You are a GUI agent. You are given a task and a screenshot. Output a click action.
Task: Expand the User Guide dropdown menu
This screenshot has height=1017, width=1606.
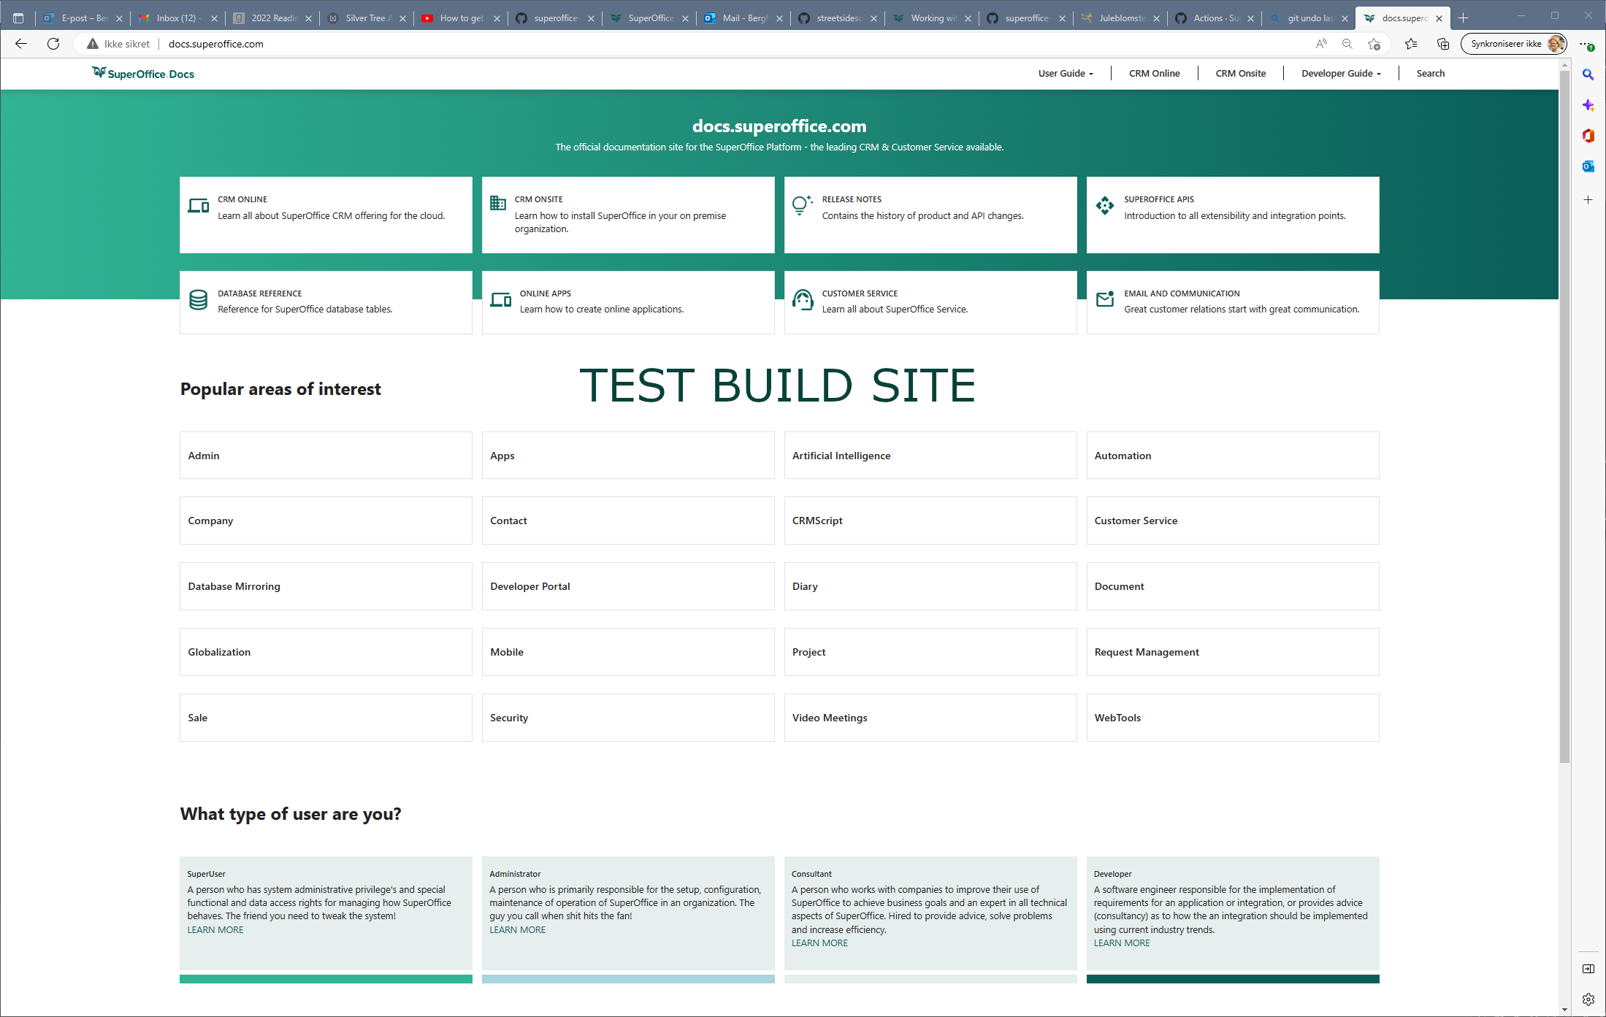pos(1066,73)
